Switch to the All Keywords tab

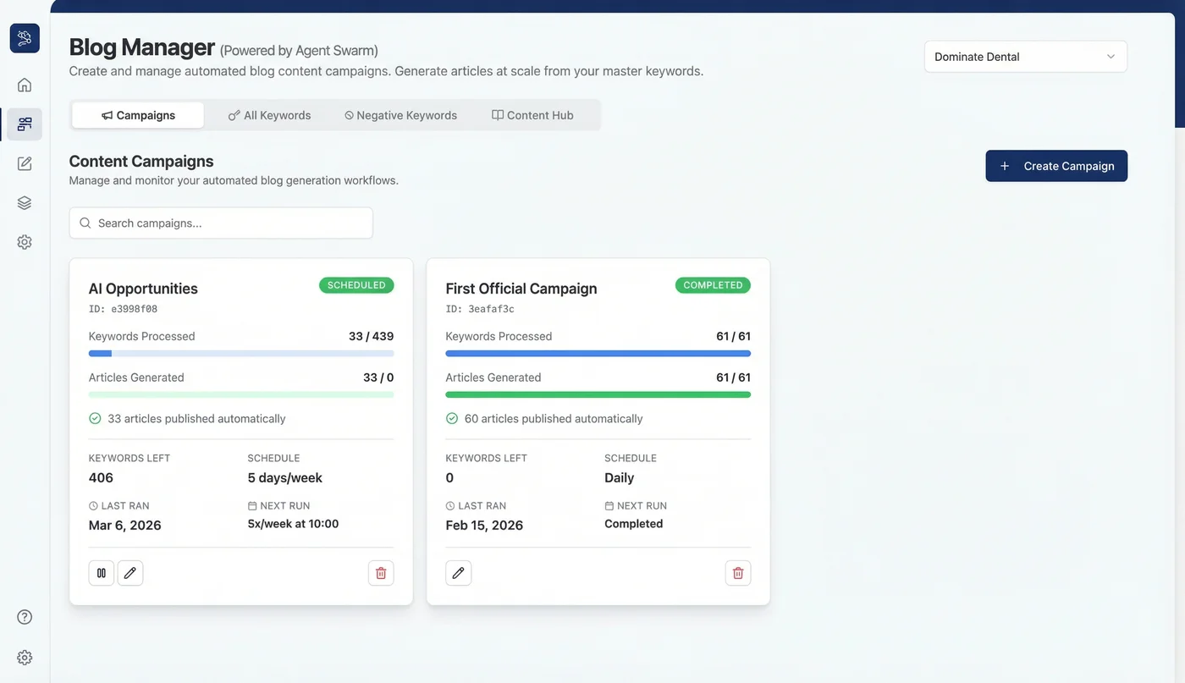point(269,114)
